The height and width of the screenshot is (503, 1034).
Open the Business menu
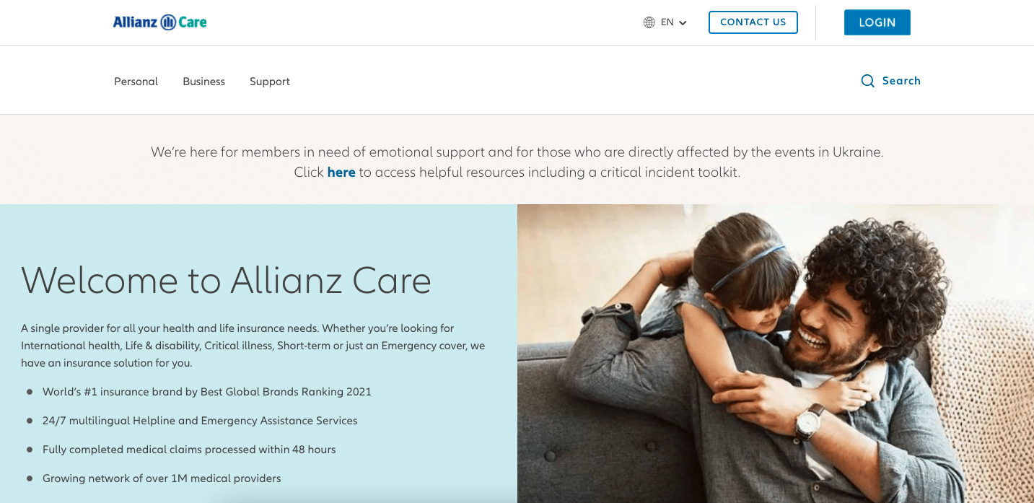tap(203, 82)
